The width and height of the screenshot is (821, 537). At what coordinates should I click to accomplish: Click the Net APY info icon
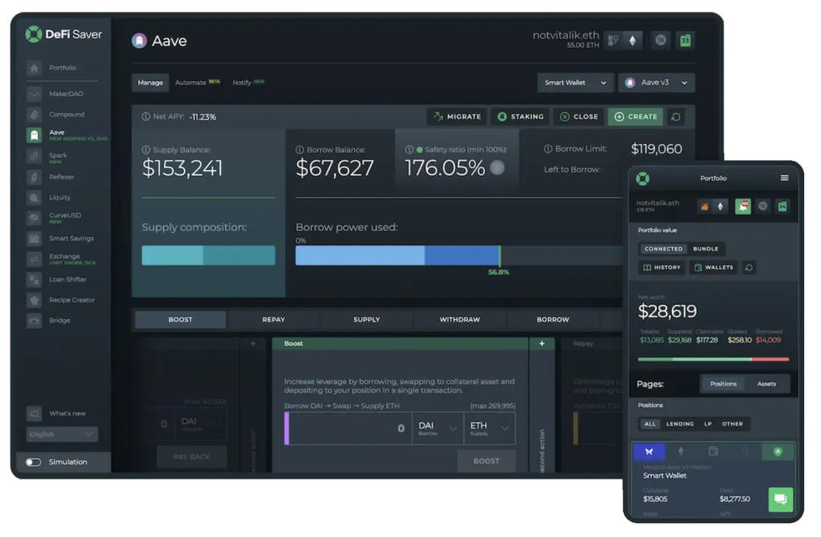(x=146, y=117)
